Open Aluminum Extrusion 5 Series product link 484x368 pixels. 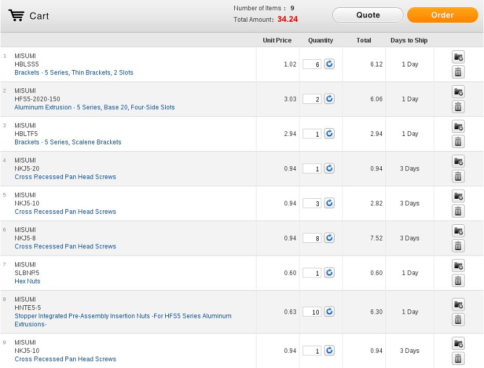tap(94, 108)
